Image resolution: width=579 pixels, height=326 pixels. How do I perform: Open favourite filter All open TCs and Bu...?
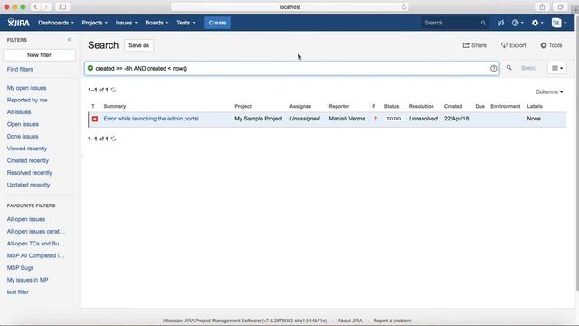(x=35, y=244)
